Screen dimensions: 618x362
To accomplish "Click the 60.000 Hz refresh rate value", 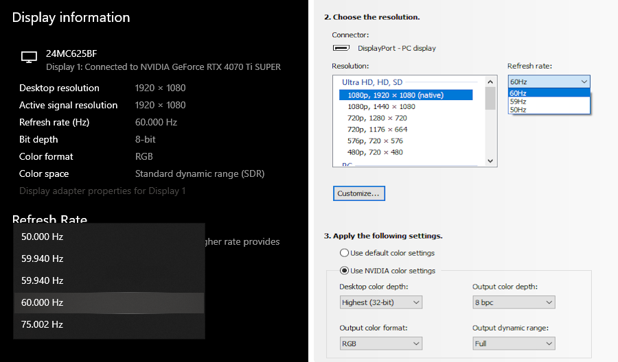I will [156, 122].
